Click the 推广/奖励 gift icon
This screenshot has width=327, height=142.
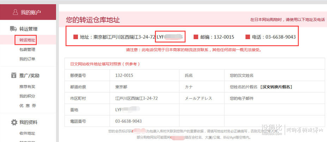(x=13, y=76)
